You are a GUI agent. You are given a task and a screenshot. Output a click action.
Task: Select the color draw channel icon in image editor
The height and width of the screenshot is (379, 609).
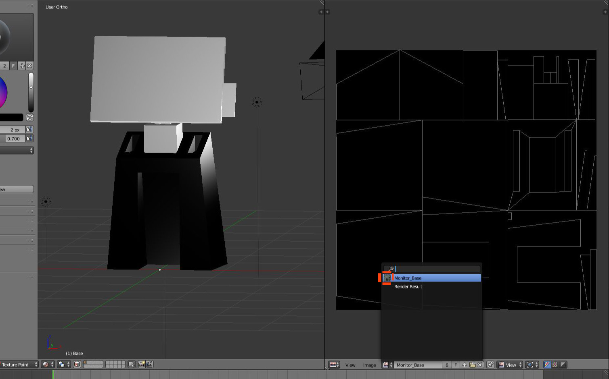coord(546,365)
